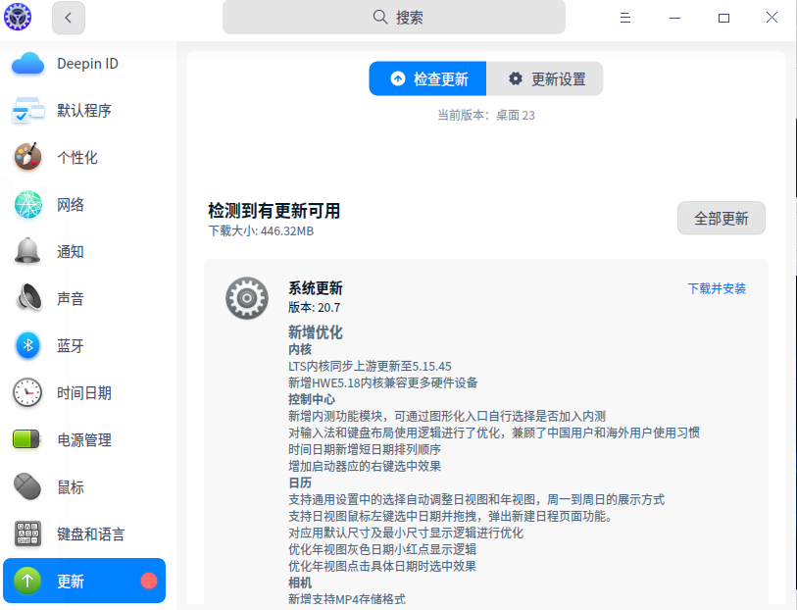Click the magnifier icon in search bar
Image resolution: width=797 pixels, height=610 pixels.
(x=380, y=18)
